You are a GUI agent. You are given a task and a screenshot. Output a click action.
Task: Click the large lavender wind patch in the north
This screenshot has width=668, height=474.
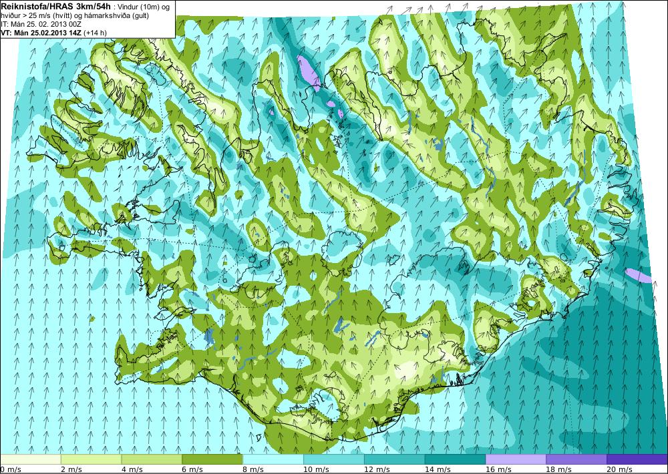pos(309,72)
